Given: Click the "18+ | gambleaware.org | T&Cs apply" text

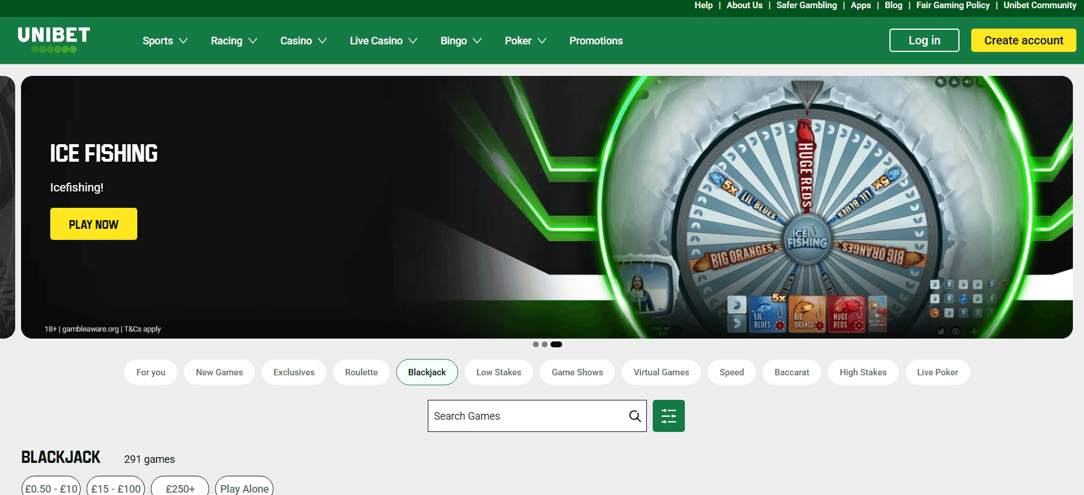Looking at the screenshot, I should pyautogui.click(x=103, y=329).
